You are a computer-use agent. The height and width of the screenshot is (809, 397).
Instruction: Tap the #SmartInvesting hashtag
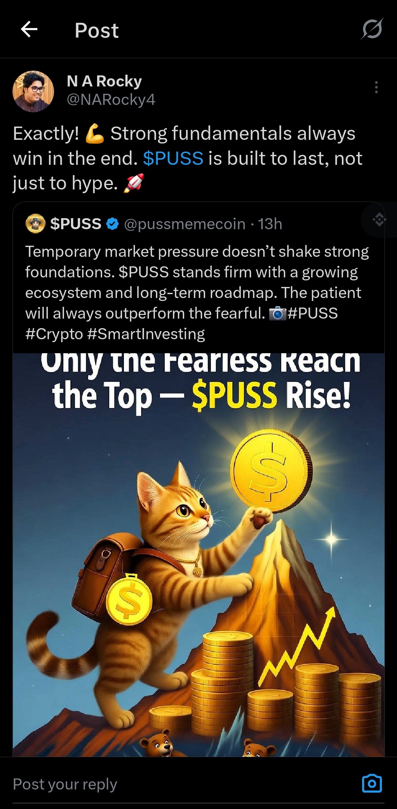(146, 334)
